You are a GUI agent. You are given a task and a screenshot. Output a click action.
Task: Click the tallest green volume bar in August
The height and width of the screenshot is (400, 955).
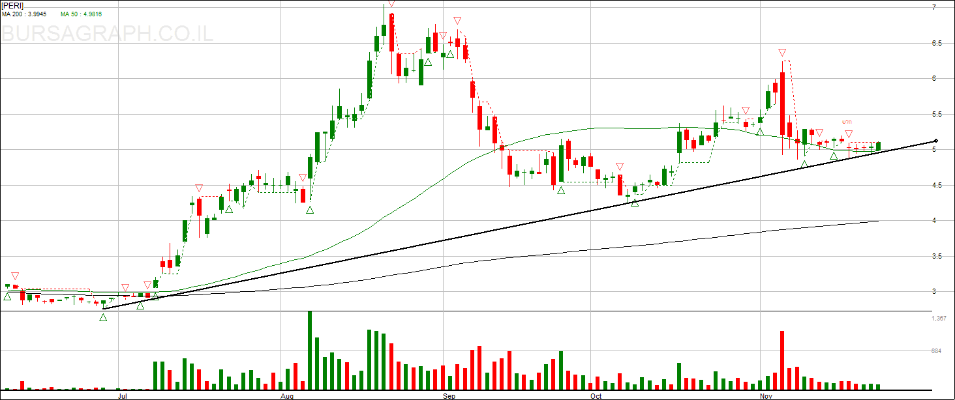tap(310, 350)
